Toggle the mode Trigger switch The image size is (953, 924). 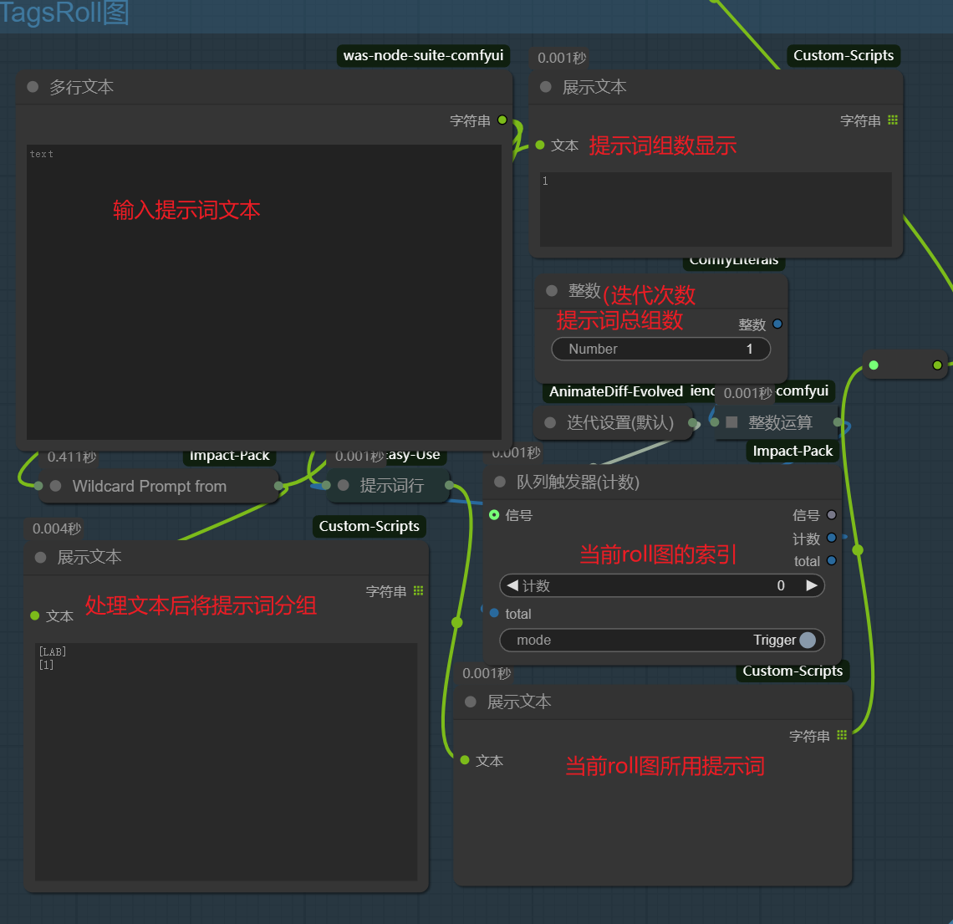[807, 640]
